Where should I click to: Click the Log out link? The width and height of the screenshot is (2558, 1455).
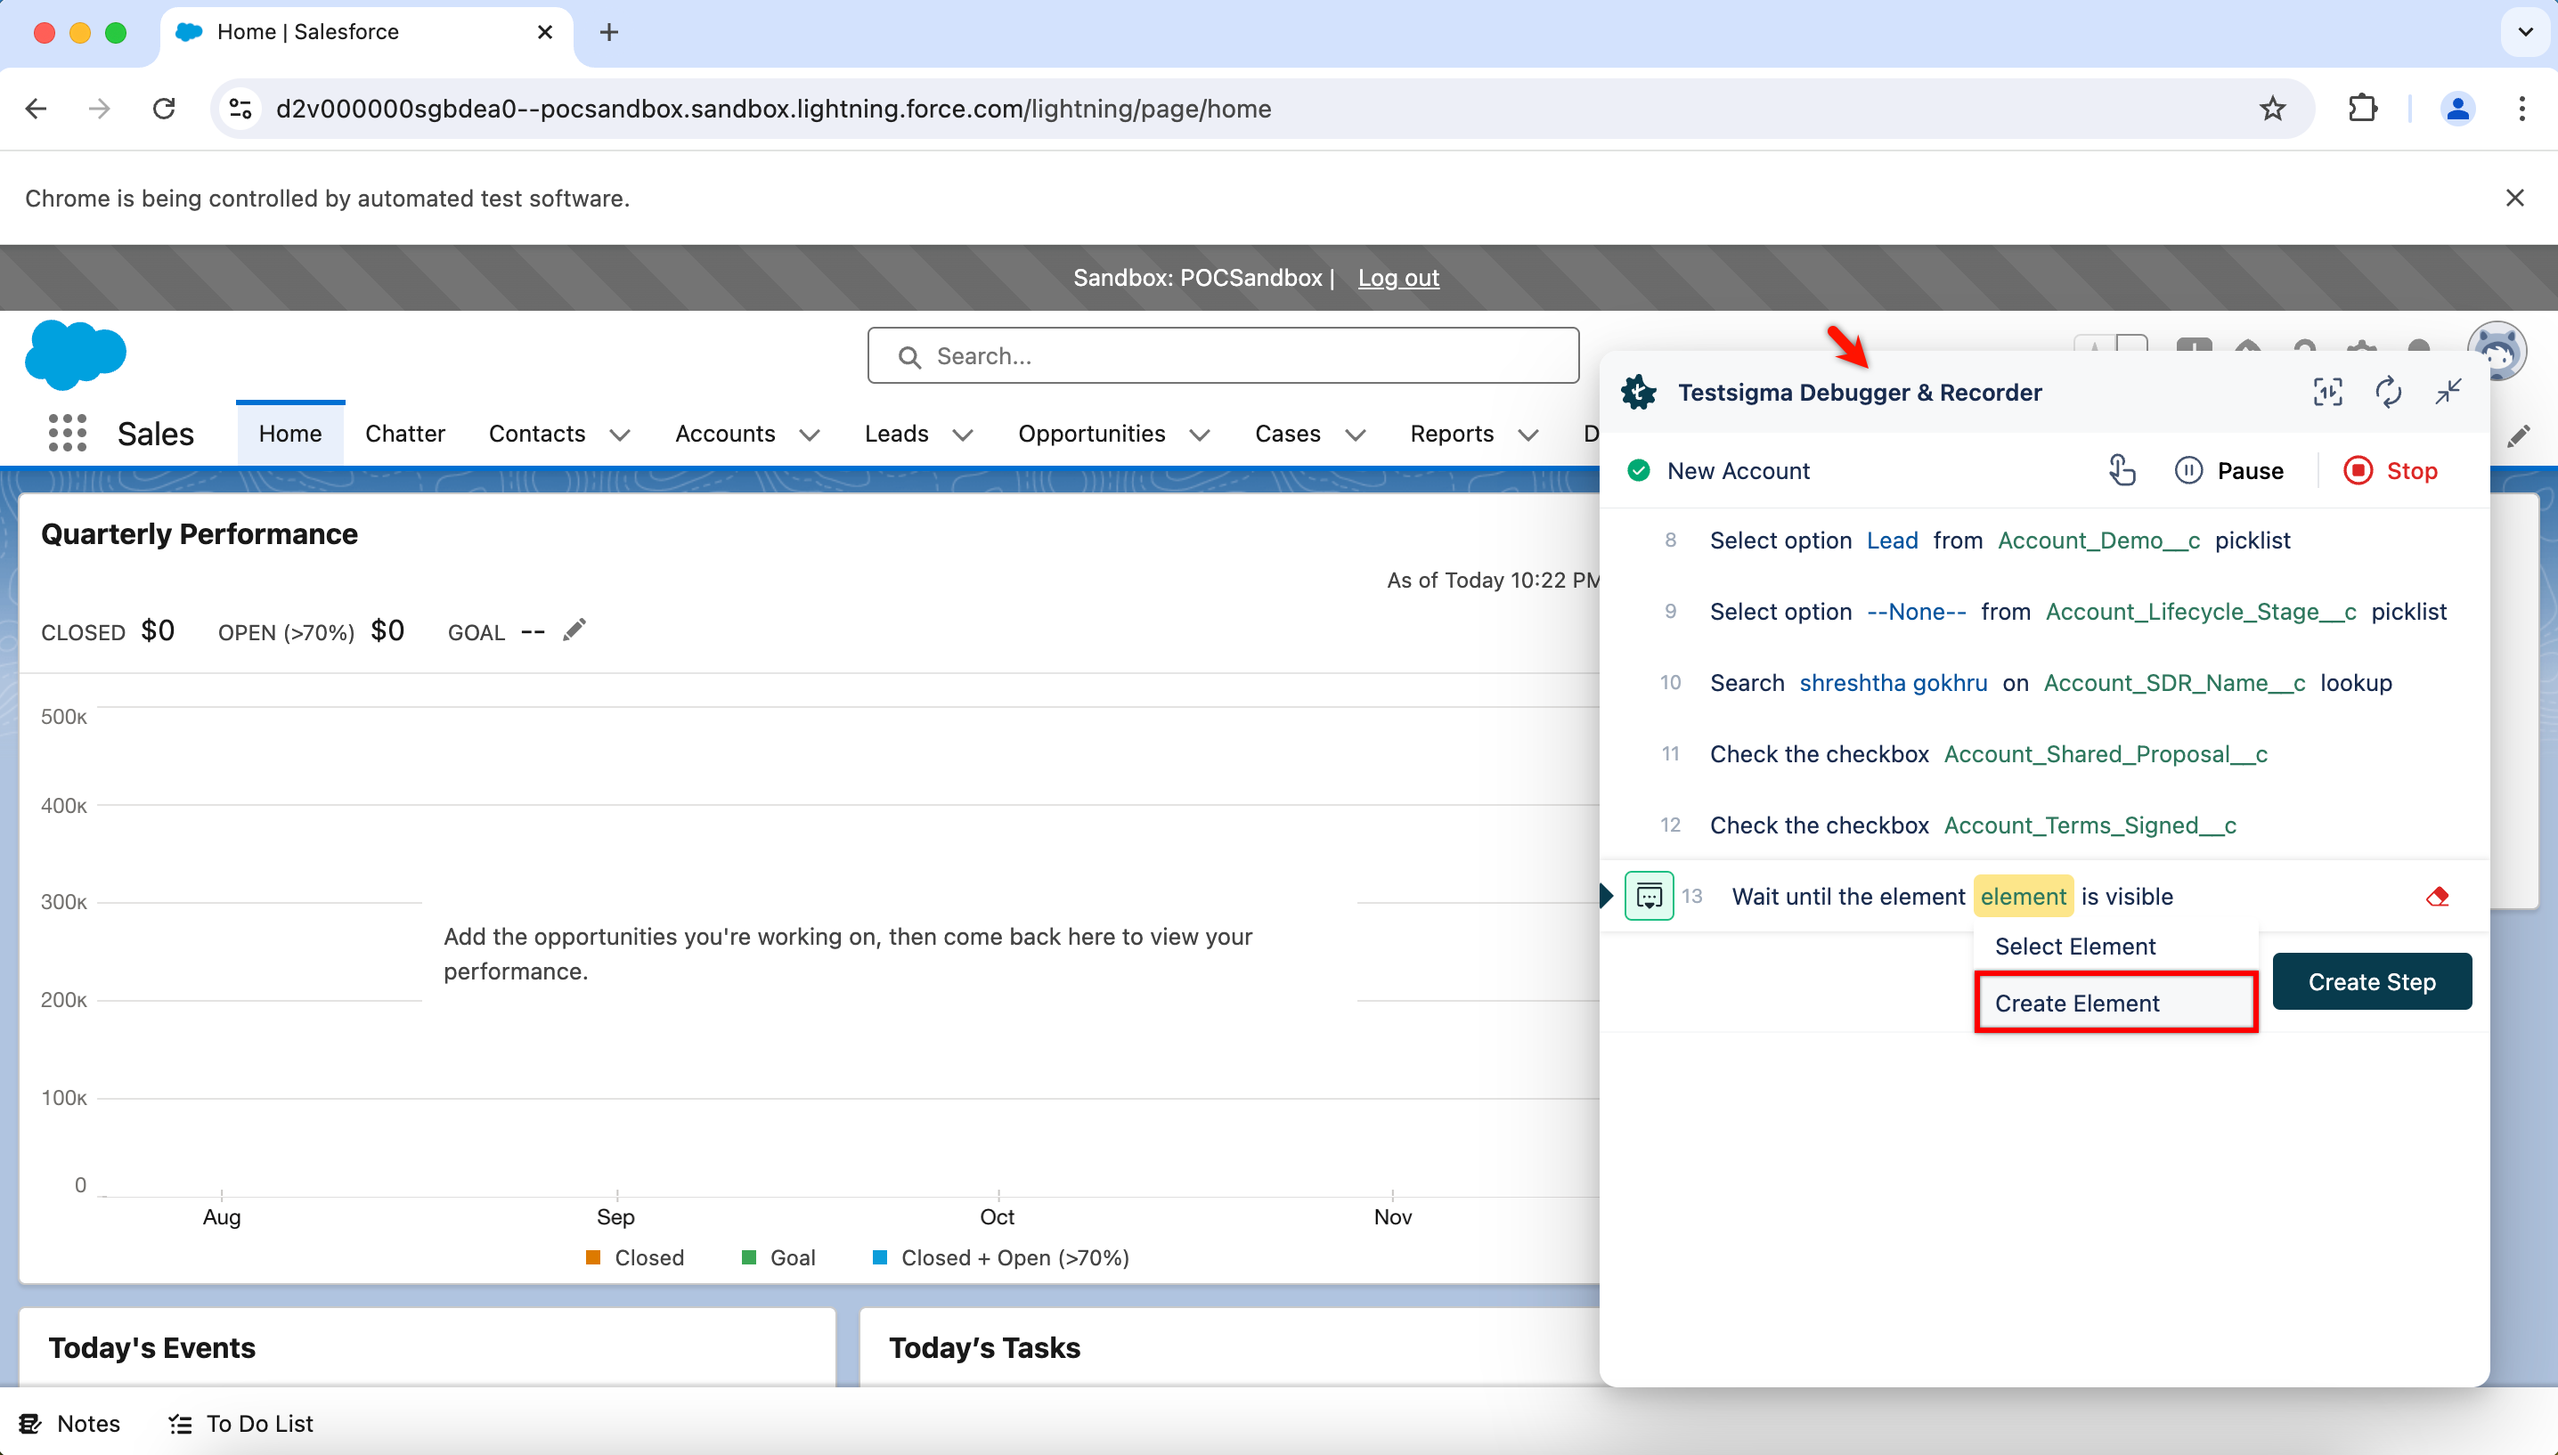(1398, 278)
